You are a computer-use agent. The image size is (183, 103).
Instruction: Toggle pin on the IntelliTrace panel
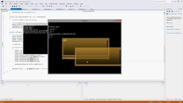pos(180,9)
